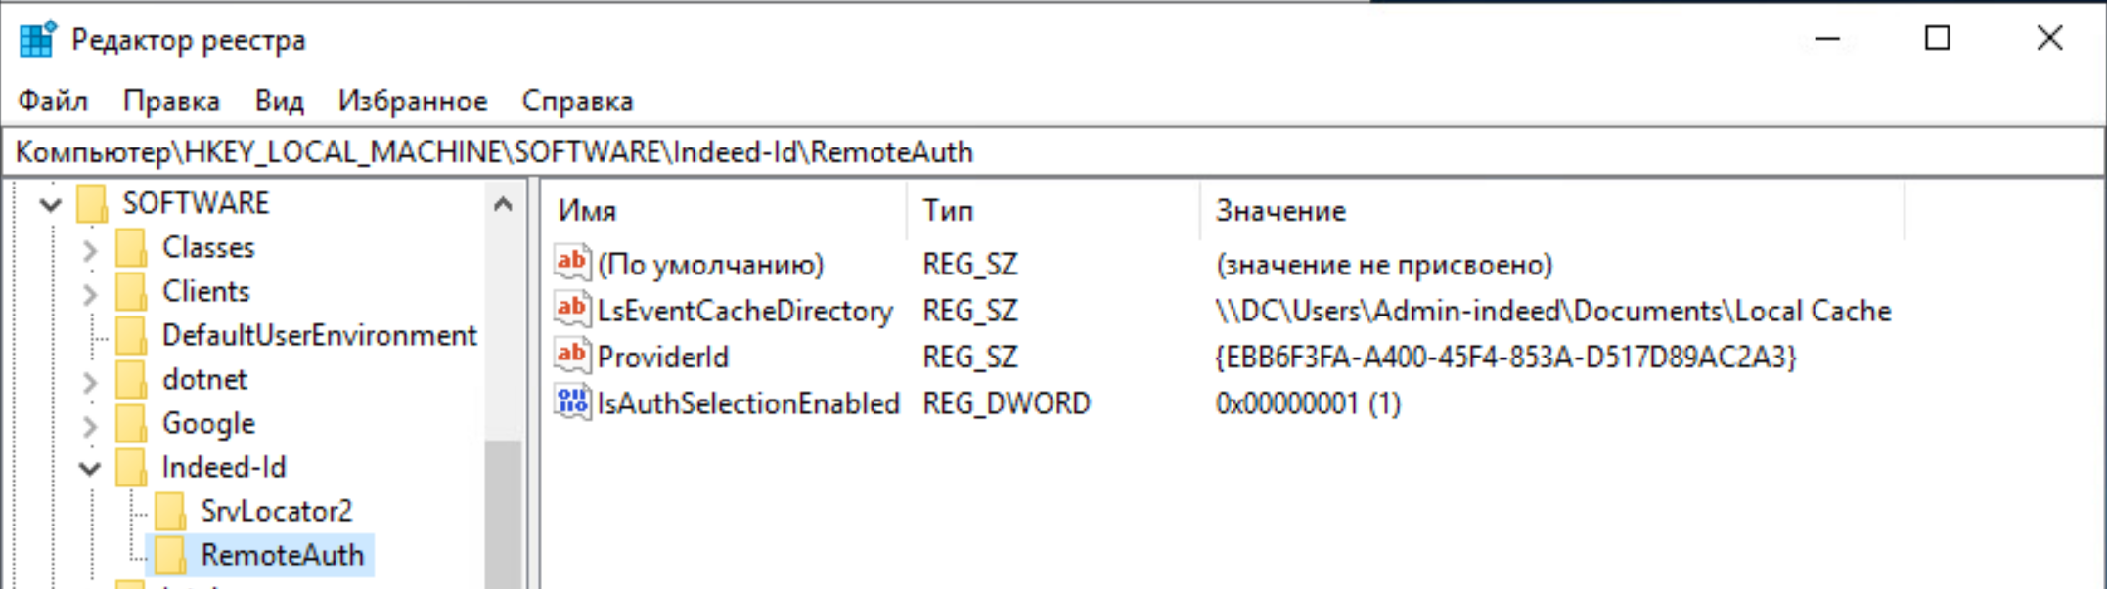The image size is (2107, 589).
Task: Open the Файл menu
Action: 53,101
